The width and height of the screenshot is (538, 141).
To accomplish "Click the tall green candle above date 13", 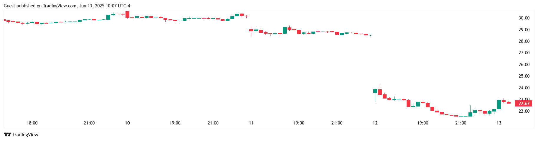I will tap(499, 104).
